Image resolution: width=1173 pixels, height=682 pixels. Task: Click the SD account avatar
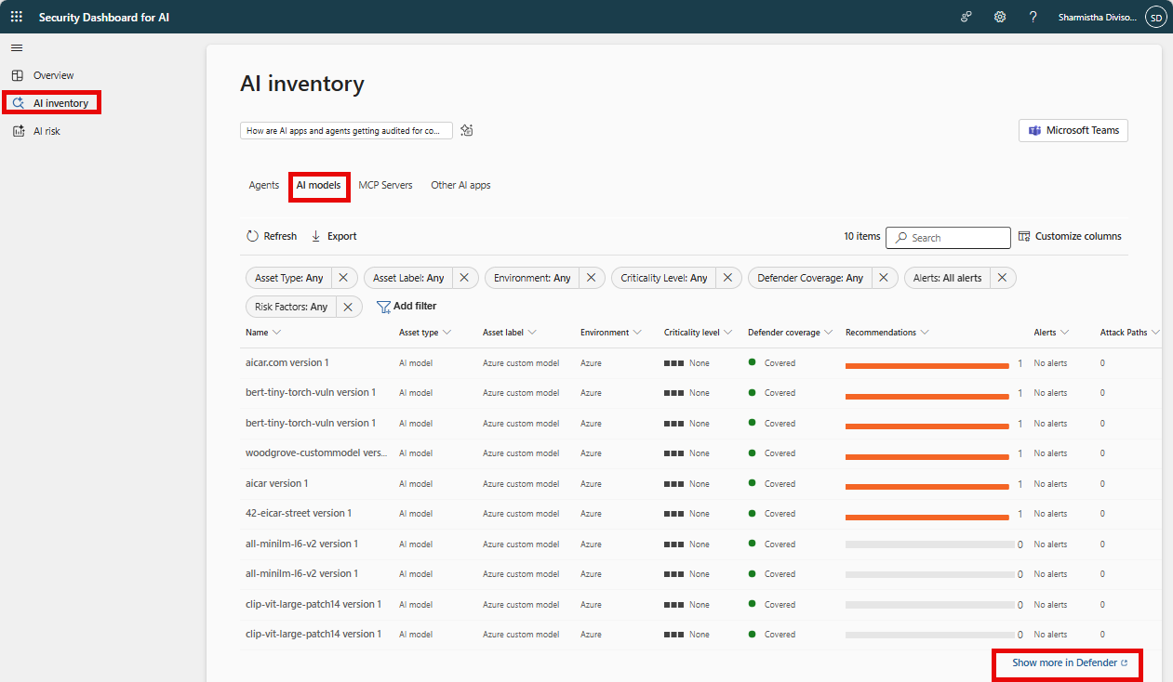pyautogui.click(x=1155, y=17)
